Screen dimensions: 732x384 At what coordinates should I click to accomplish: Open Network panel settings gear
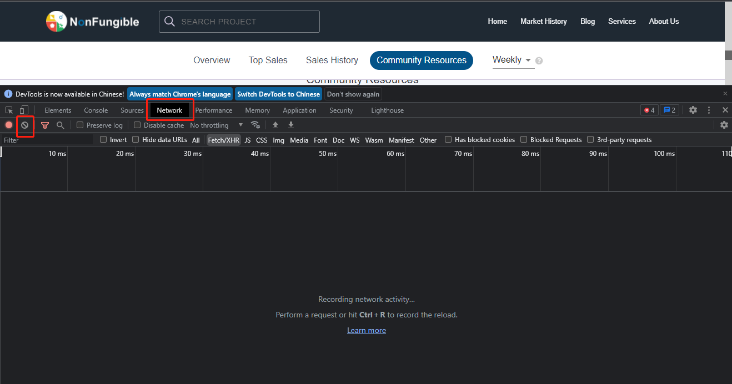point(724,125)
